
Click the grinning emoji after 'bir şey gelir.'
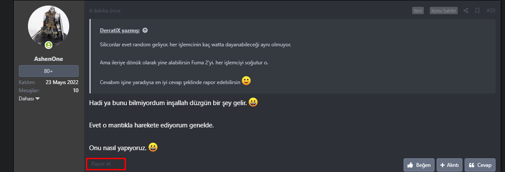tap(253, 103)
